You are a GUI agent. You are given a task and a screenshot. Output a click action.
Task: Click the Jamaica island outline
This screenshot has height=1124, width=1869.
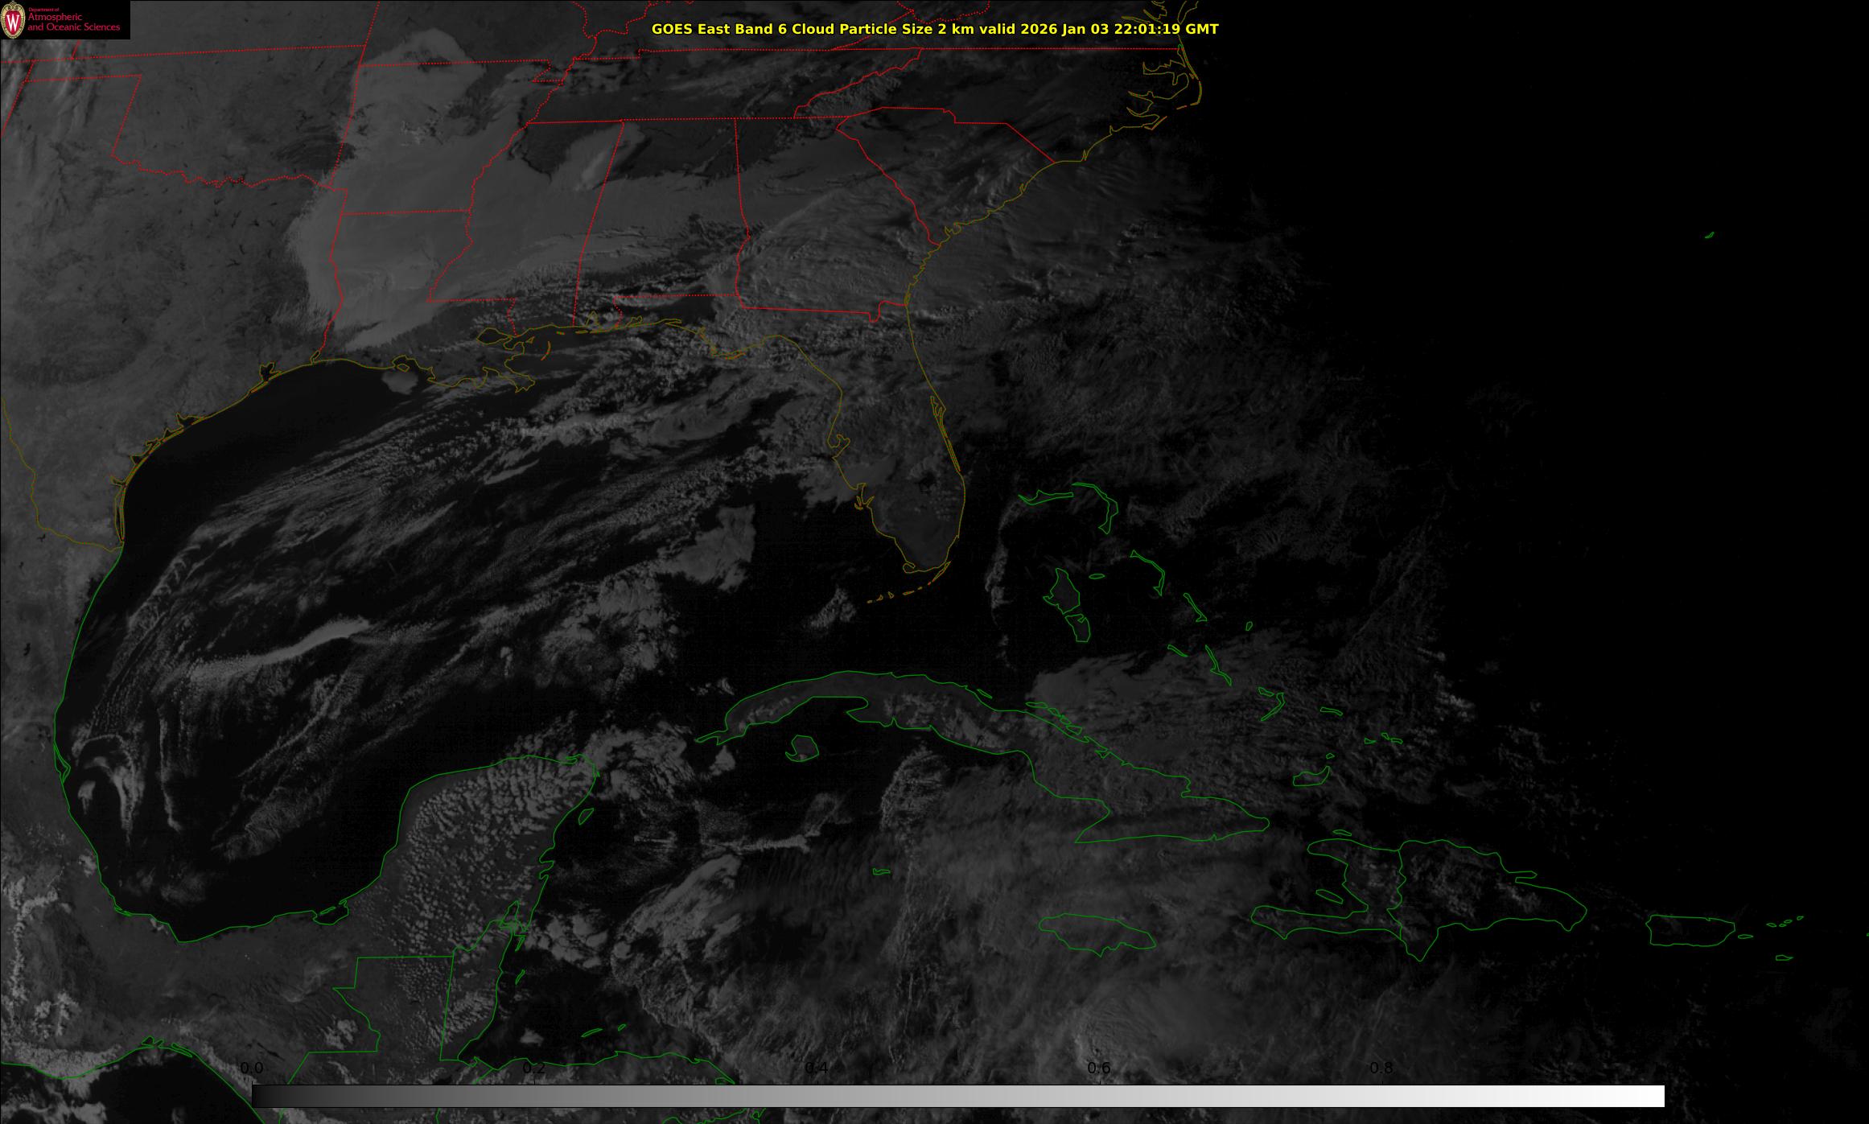[1096, 932]
